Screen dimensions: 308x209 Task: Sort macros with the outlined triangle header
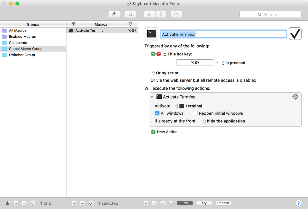pos(130,24)
